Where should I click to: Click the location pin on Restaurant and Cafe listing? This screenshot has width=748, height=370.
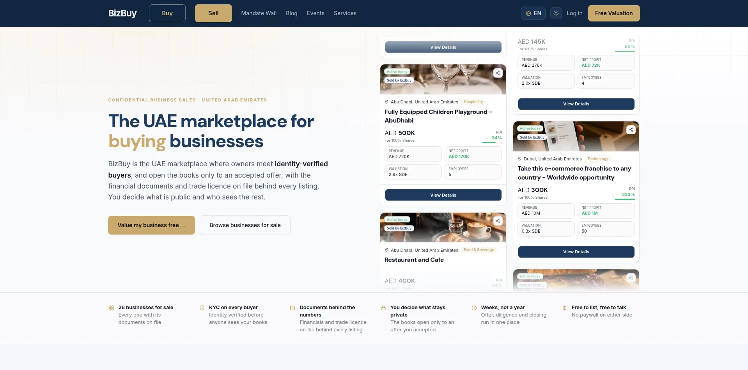pos(387,250)
